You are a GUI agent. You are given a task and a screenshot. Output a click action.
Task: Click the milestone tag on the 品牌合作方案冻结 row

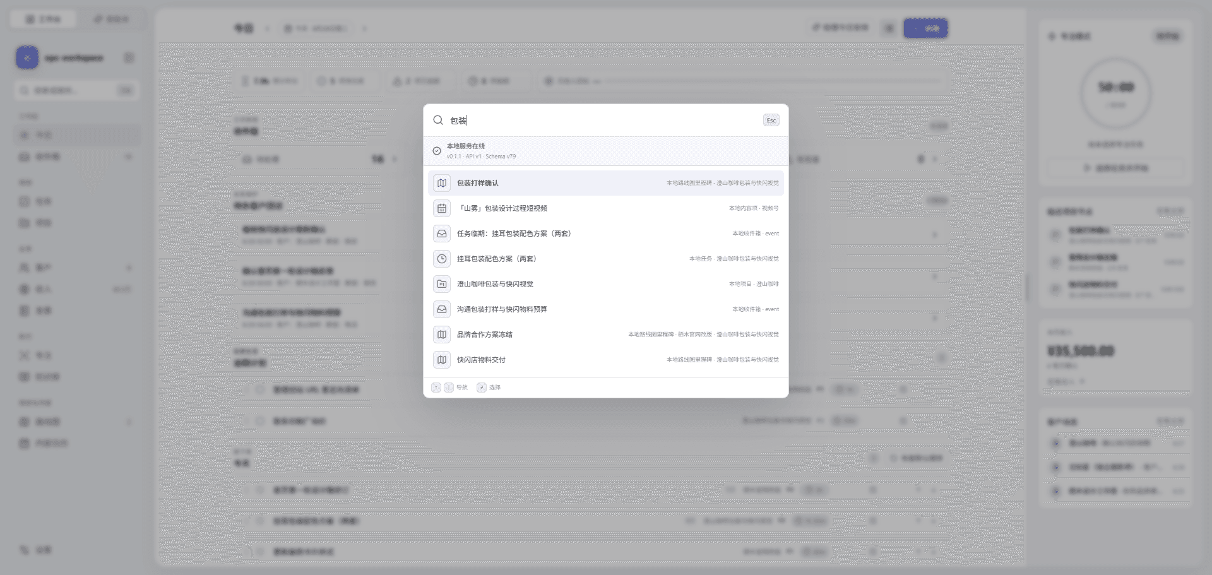point(703,335)
